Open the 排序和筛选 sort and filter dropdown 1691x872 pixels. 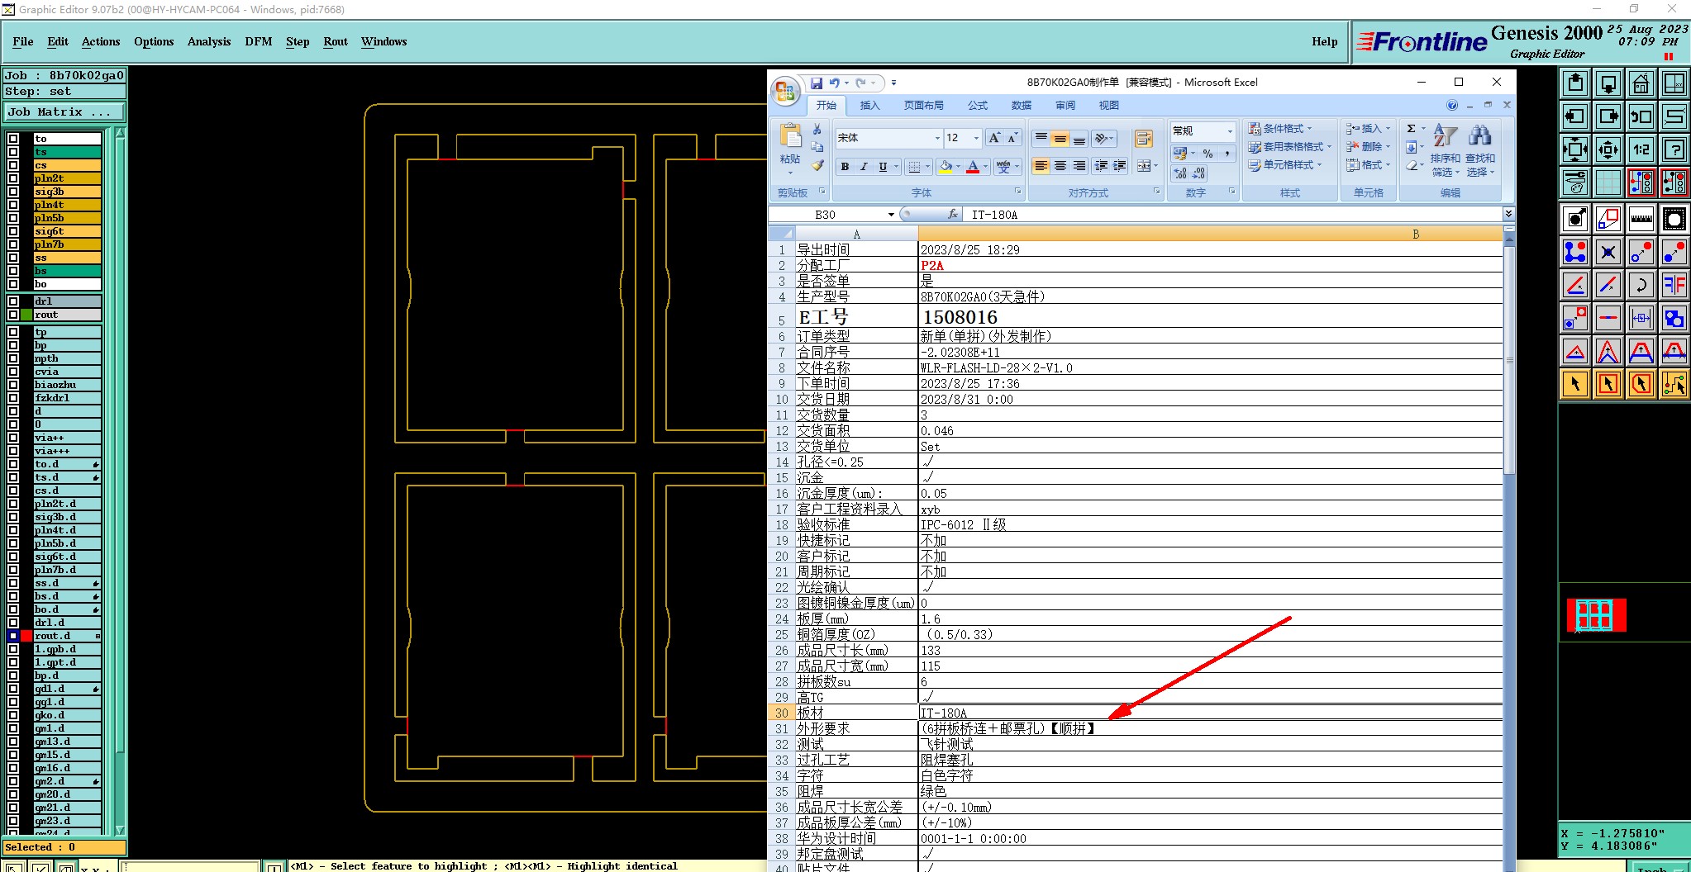pos(1446,150)
